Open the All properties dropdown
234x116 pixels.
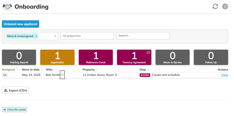87,36
